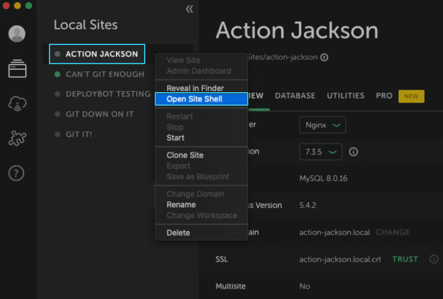The height and width of the screenshot is (299, 443).
Task: Select the Local Sites icon in sidebar
Action: [17, 70]
